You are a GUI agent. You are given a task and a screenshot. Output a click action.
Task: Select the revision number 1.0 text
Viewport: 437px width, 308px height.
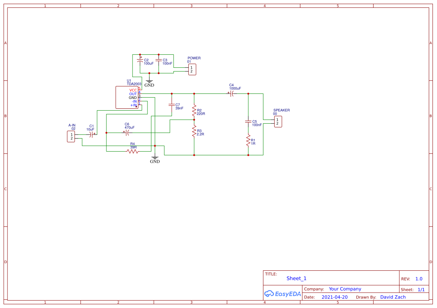[418, 279]
